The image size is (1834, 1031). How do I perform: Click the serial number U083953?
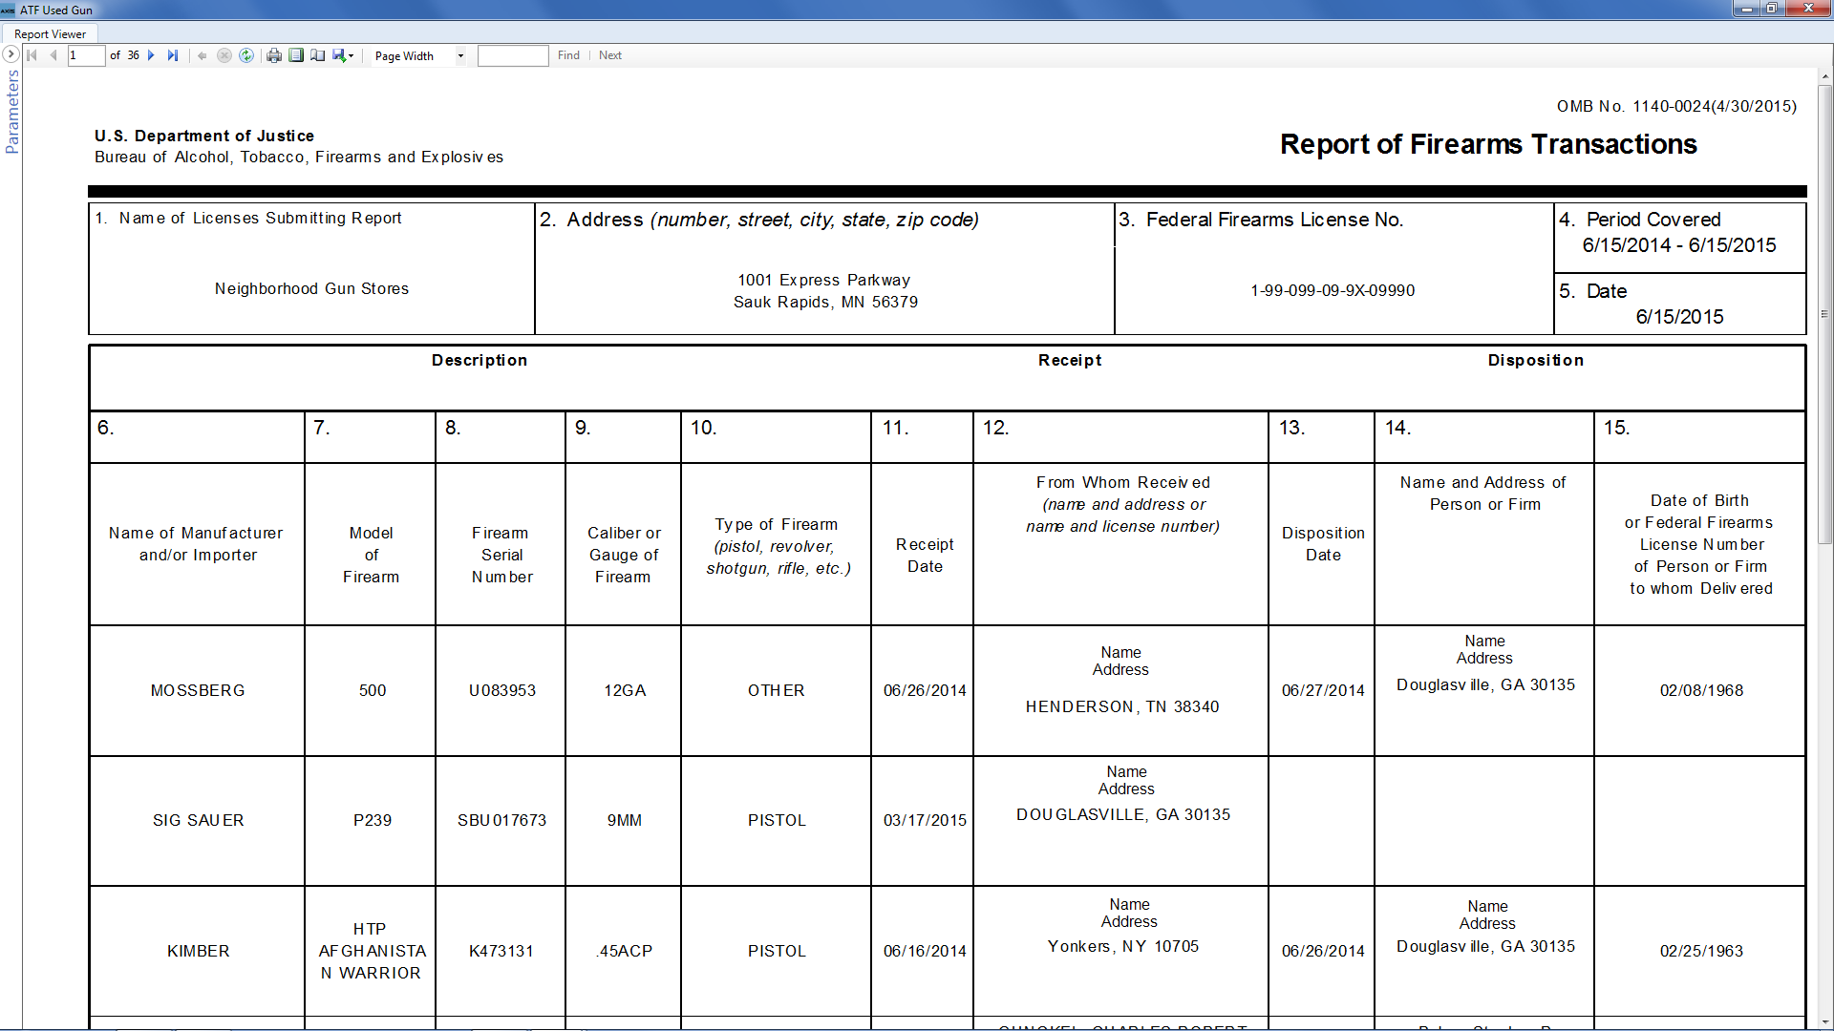click(501, 690)
